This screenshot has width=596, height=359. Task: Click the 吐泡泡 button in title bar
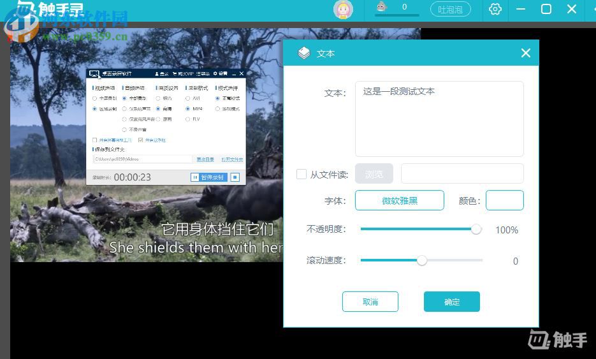tap(451, 10)
